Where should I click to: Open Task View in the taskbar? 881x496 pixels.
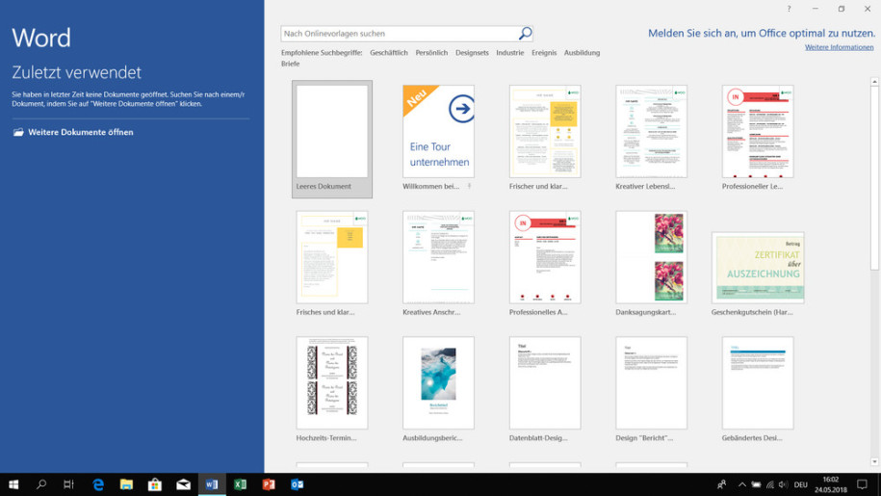pos(68,484)
